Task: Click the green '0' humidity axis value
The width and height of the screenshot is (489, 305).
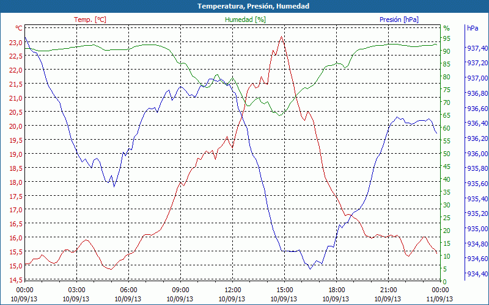Action: [x=445, y=282]
